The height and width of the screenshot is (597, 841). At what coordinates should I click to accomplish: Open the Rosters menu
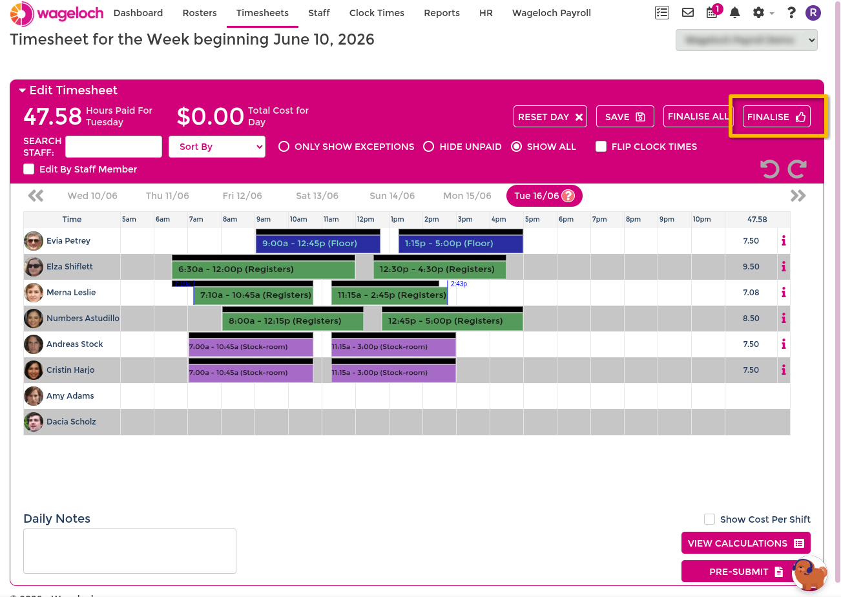click(200, 13)
